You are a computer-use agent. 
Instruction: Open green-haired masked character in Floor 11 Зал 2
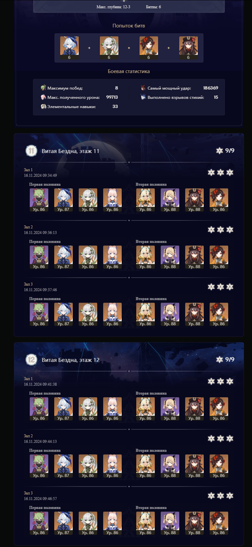click(39, 257)
